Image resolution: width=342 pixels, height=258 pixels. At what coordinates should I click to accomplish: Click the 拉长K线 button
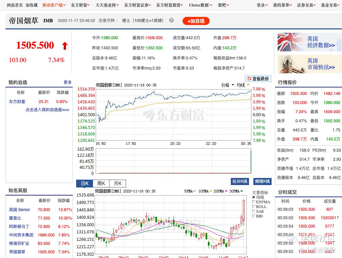(240, 181)
